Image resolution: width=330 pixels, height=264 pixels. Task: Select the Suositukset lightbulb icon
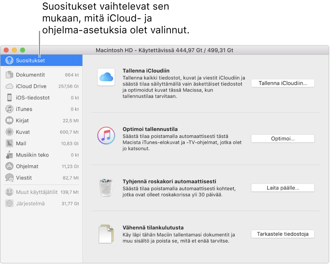pos(9,60)
